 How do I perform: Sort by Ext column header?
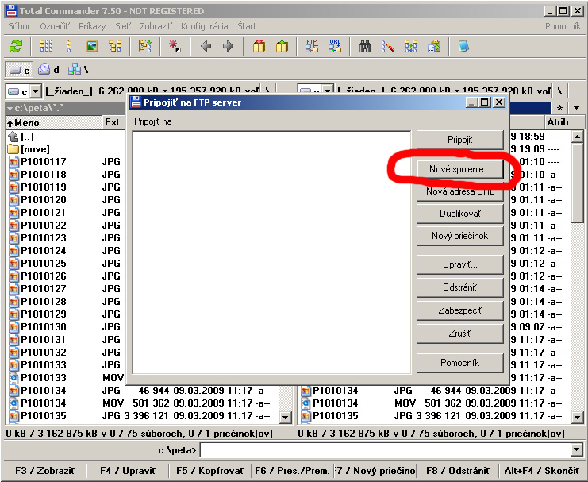[x=113, y=122]
